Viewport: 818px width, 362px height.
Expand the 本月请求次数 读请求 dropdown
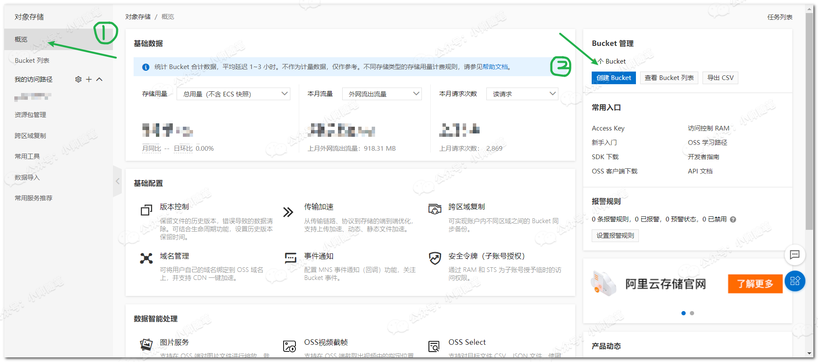[x=522, y=94]
